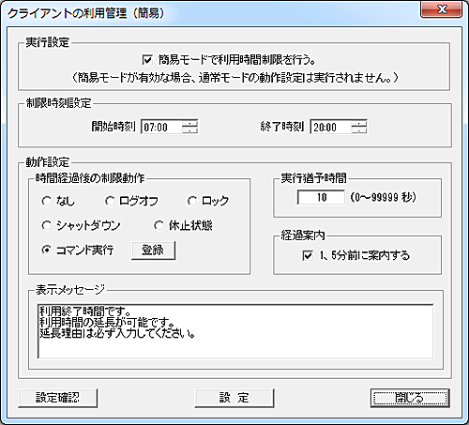Select the なし radio button
469x425 pixels.
(x=47, y=201)
